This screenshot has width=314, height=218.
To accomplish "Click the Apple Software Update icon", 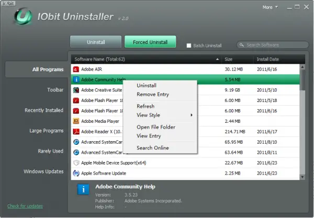I will [76, 173].
